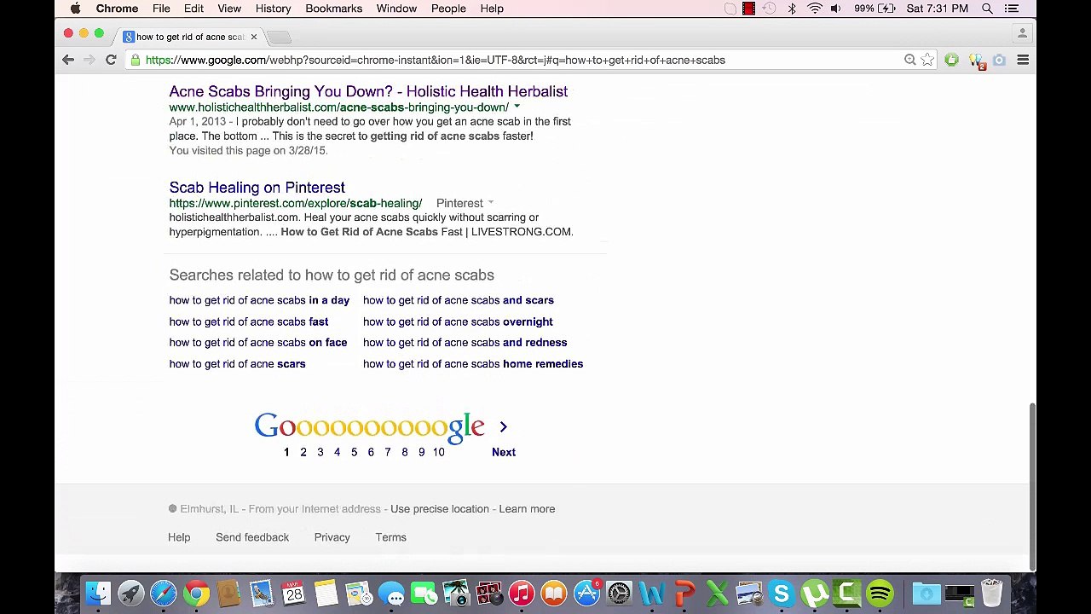Go to results page 10
The height and width of the screenshot is (614, 1091).
(438, 452)
